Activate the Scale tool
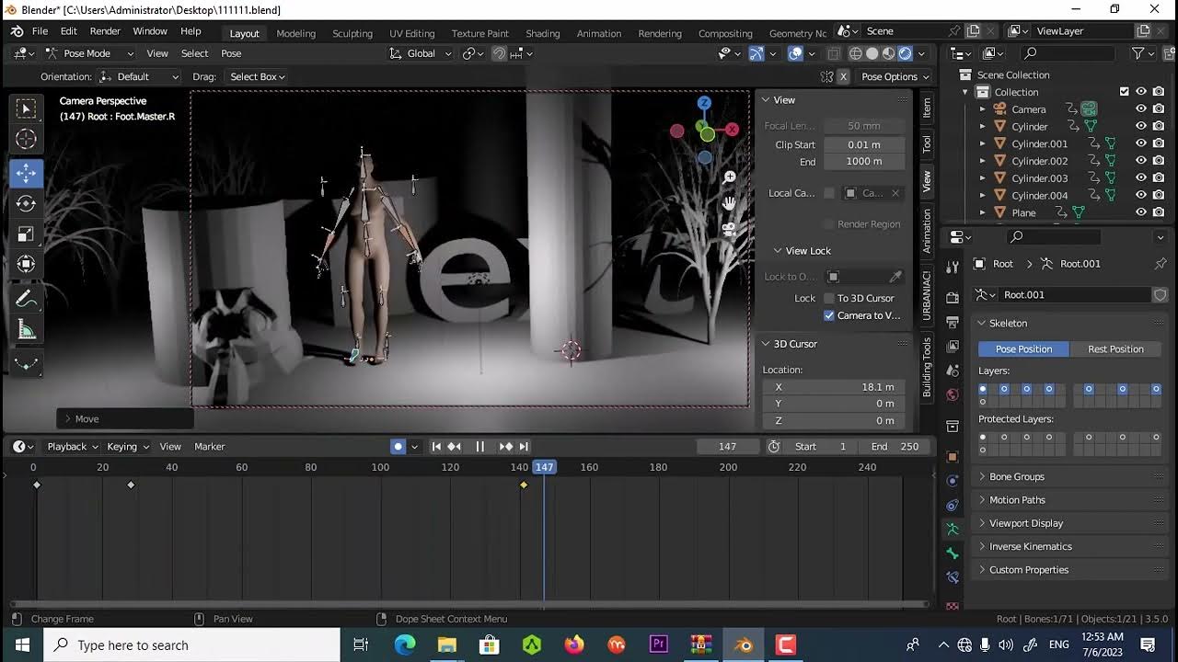This screenshot has height=662, width=1178. click(x=26, y=234)
